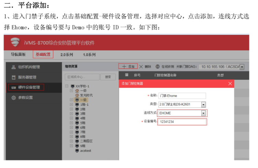The image size is (258, 168).
Task: Select the 2期 tree item
Action: pyautogui.click(x=82, y=109)
